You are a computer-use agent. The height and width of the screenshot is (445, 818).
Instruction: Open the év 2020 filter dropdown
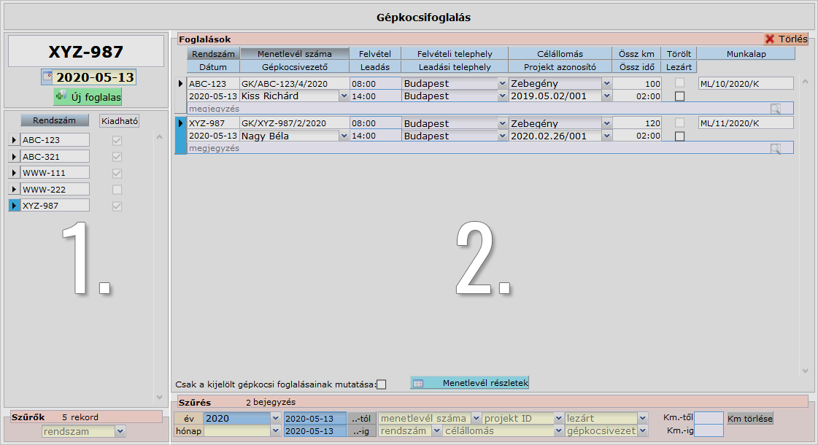[x=275, y=419]
